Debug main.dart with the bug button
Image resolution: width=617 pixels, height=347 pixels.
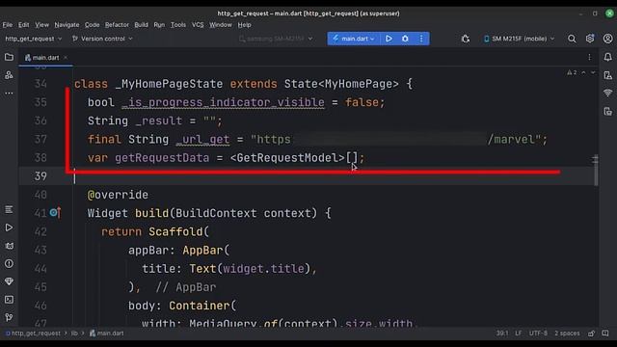[x=405, y=39]
